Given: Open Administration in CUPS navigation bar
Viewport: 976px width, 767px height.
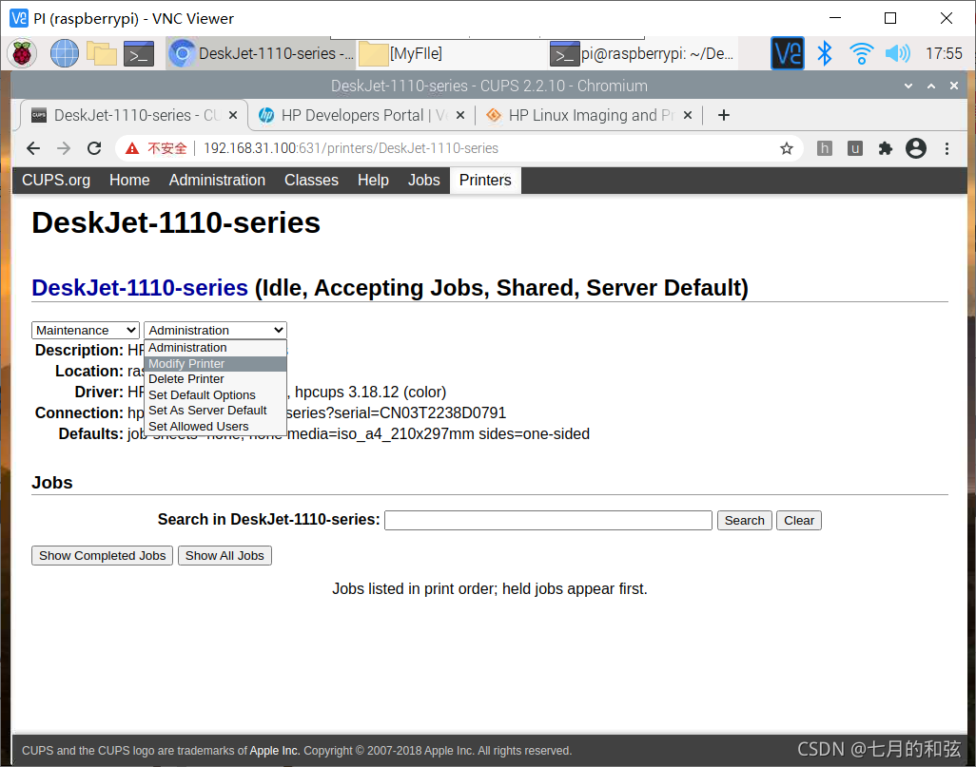Looking at the screenshot, I should (217, 180).
